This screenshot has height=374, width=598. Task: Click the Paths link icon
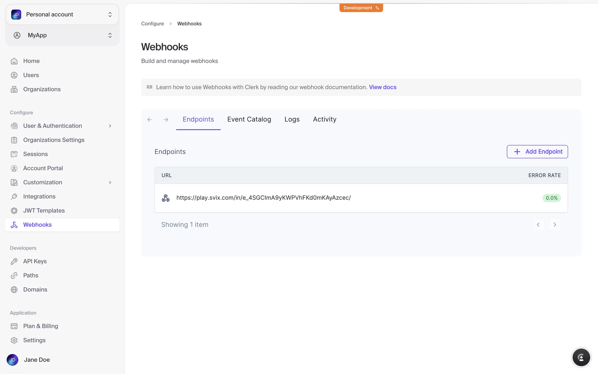pyautogui.click(x=14, y=276)
